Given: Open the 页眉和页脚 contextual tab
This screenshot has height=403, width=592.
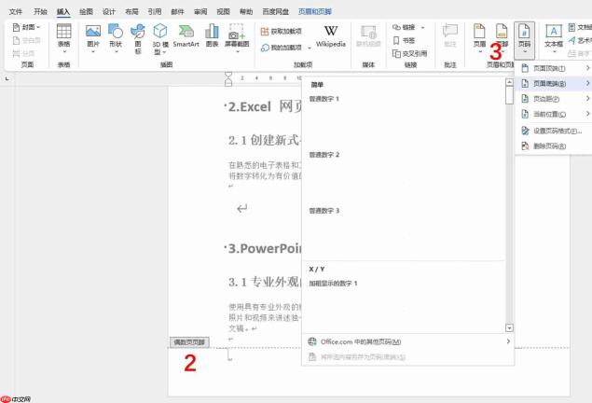Looking at the screenshot, I should pyautogui.click(x=315, y=12).
